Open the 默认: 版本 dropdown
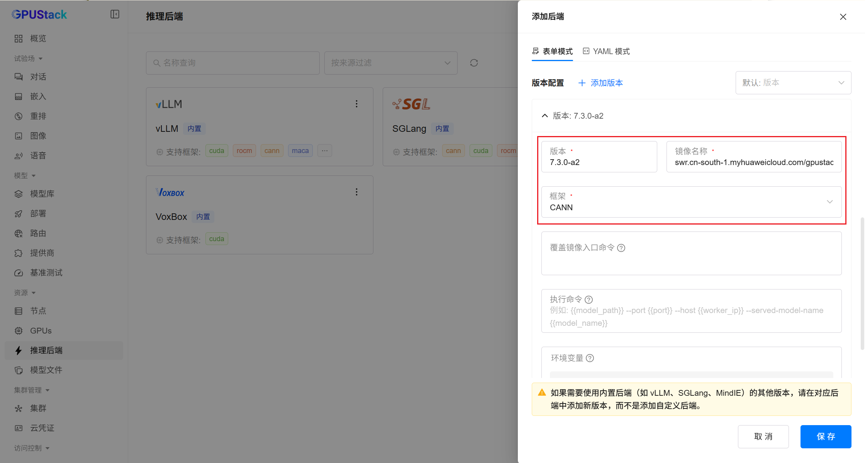 point(793,83)
